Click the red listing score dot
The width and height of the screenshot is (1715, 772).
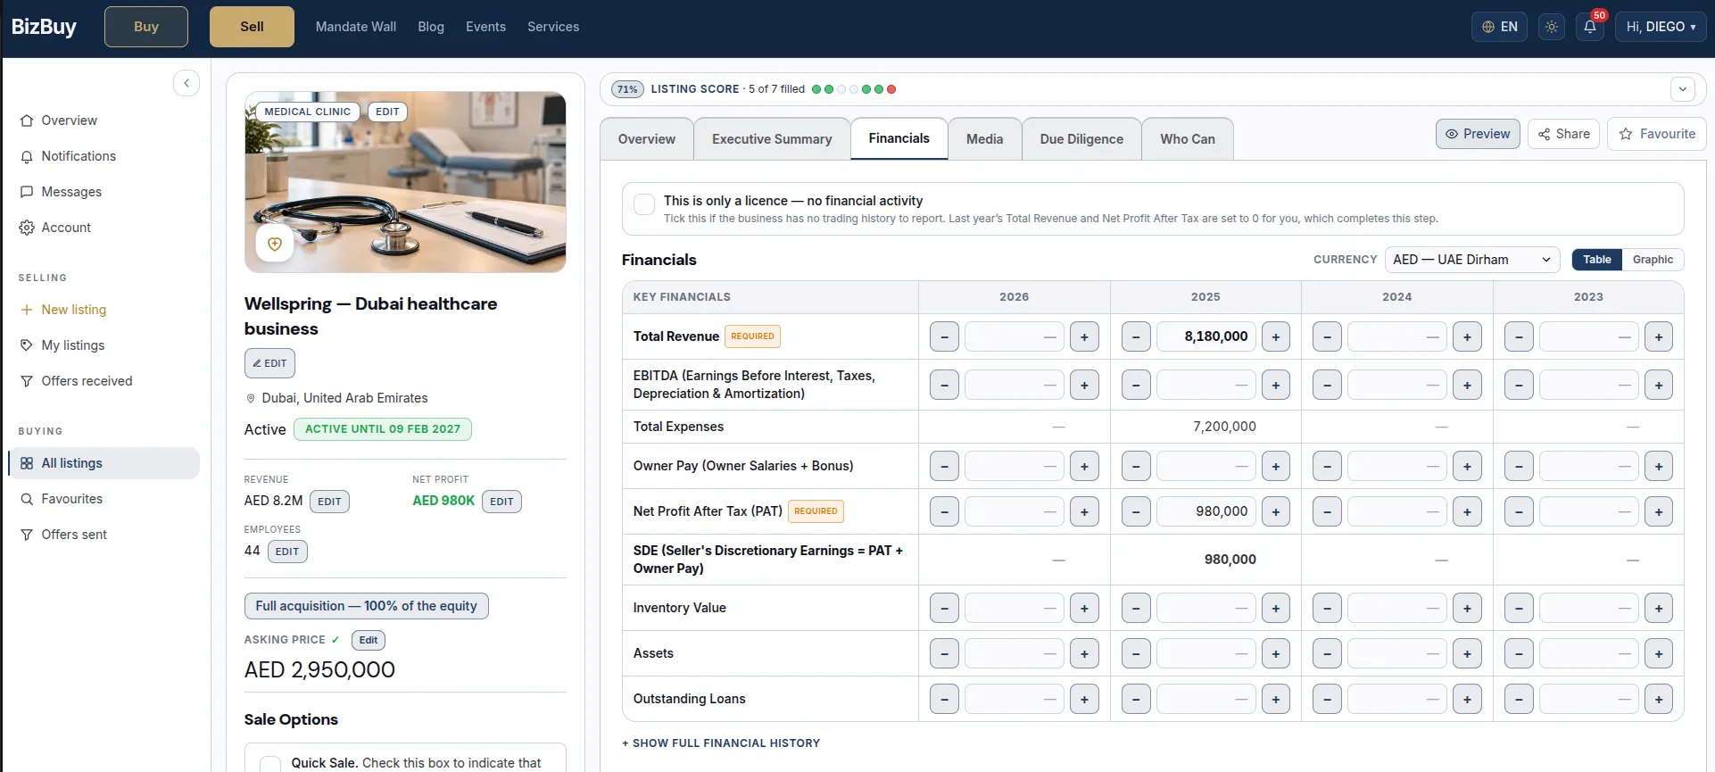coord(891,89)
